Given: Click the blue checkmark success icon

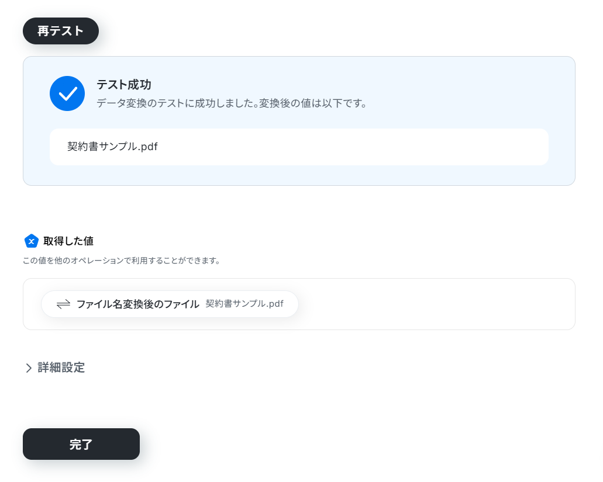Looking at the screenshot, I should [x=67, y=93].
